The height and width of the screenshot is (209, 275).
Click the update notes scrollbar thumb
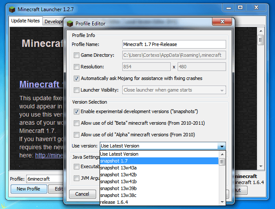tap(260, 40)
